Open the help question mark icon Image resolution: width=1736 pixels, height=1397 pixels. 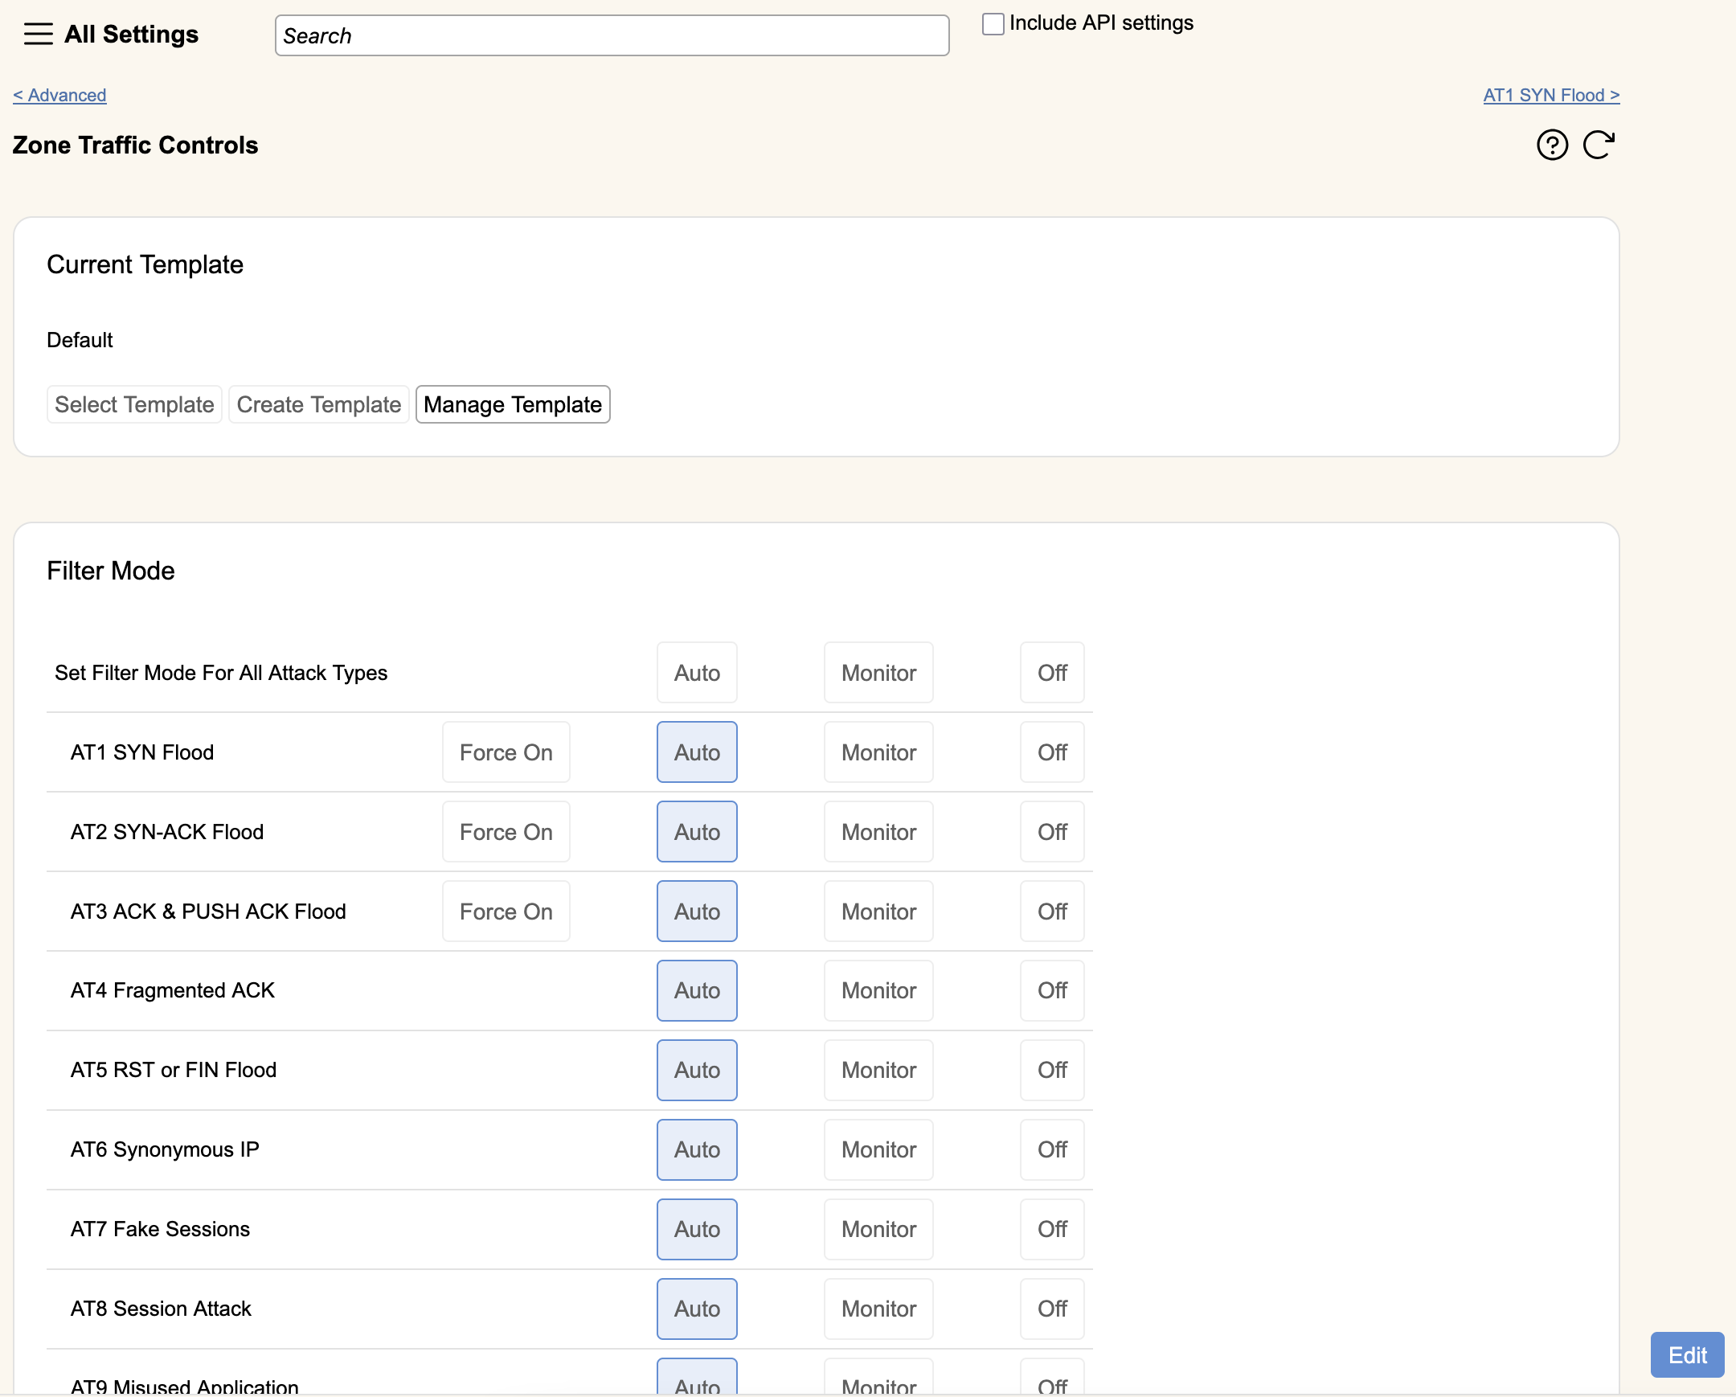1552,145
